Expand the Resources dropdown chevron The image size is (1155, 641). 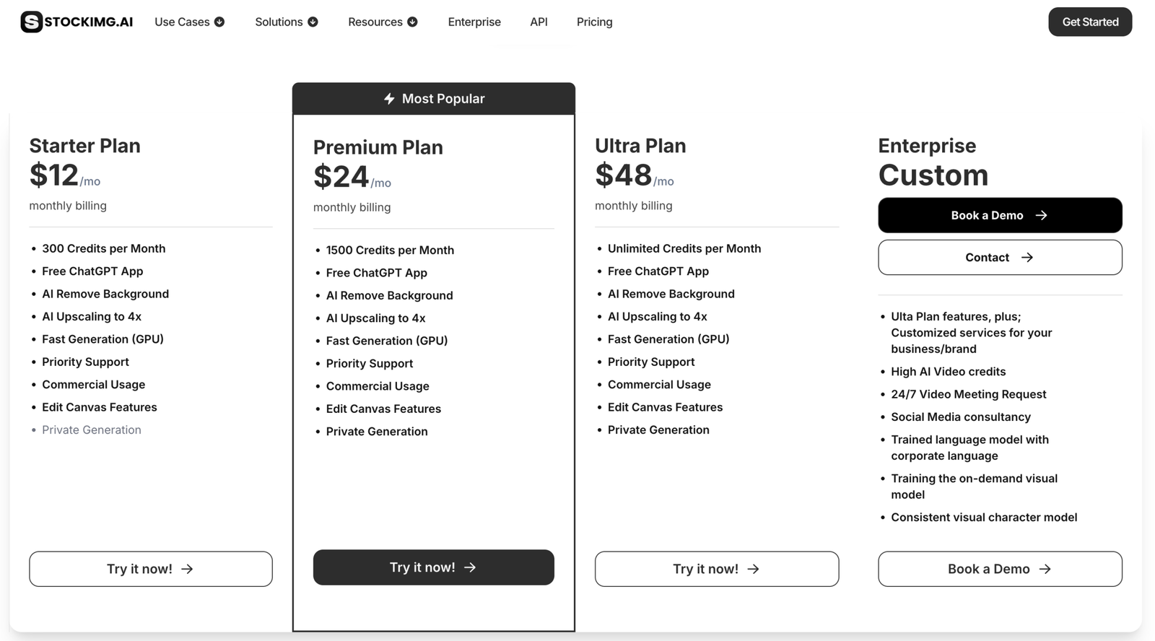click(x=412, y=22)
